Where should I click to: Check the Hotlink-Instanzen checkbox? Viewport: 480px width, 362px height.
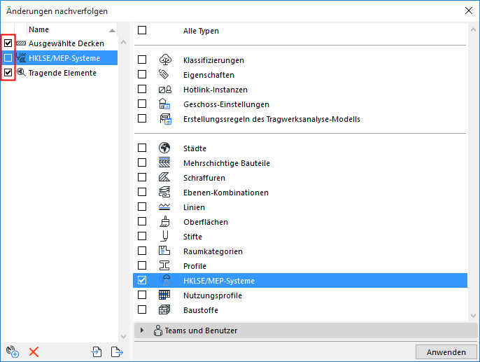[142, 89]
